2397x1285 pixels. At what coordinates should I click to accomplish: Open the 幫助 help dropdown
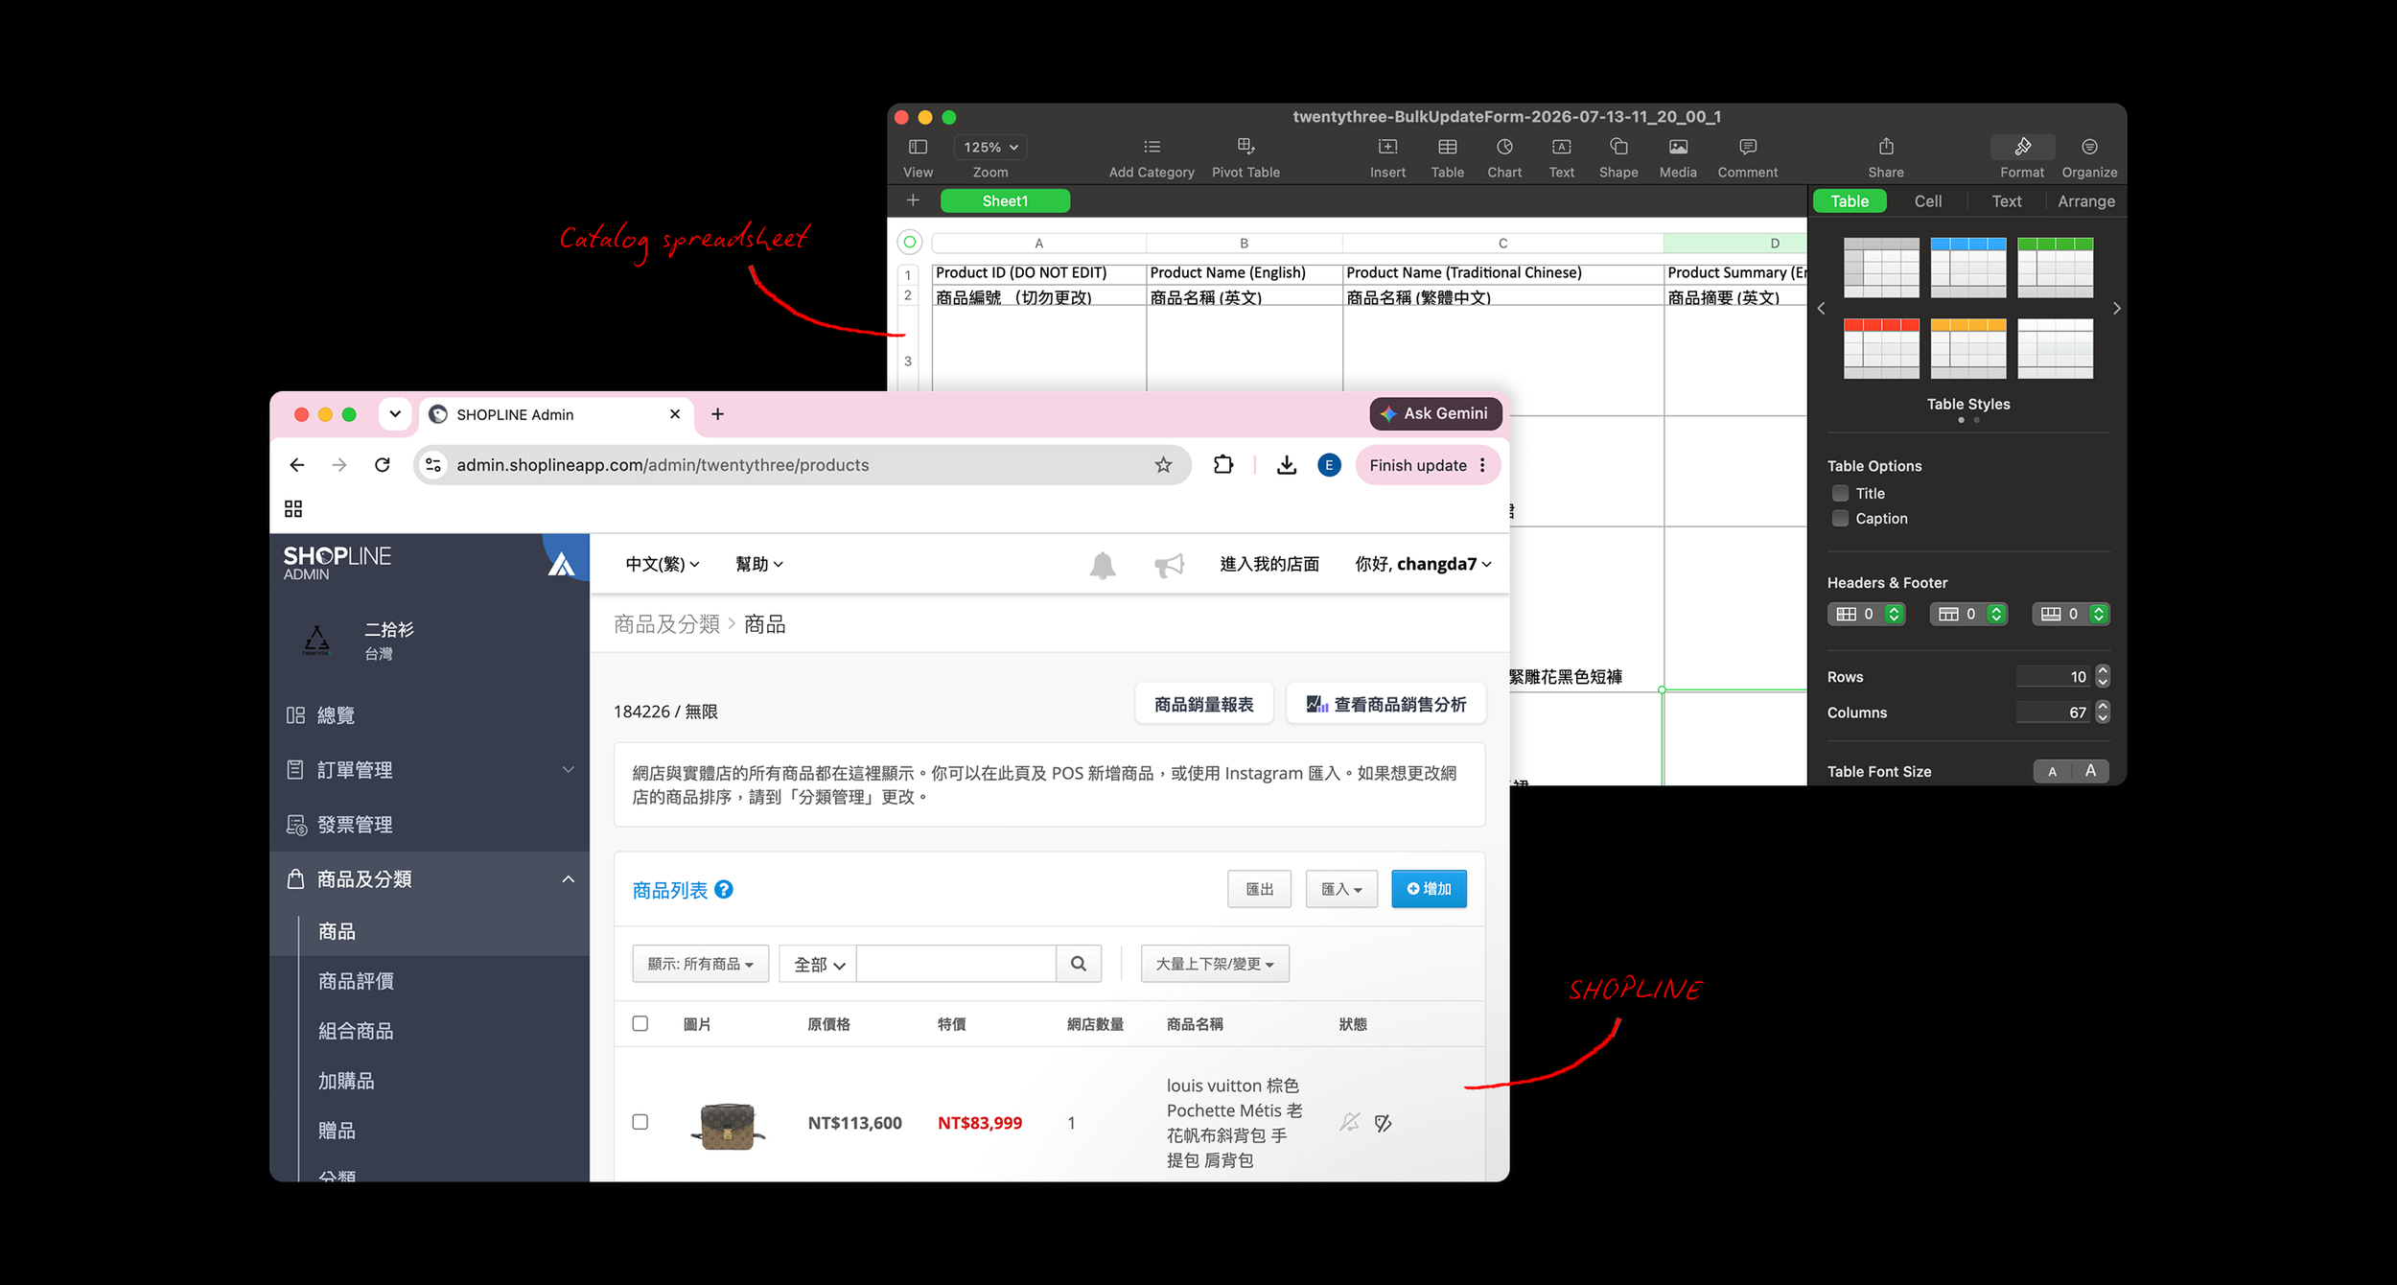click(759, 565)
